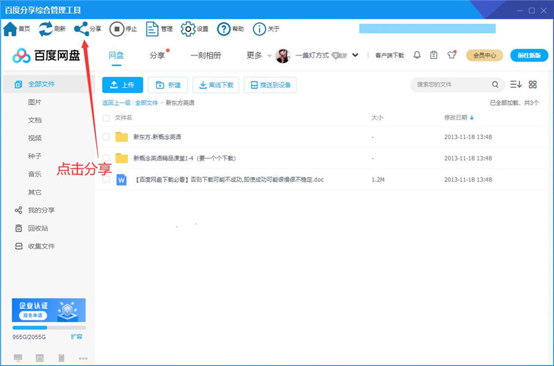
Task: Tick the select-all 文件名 checkbox
Action: click(106, 118)
